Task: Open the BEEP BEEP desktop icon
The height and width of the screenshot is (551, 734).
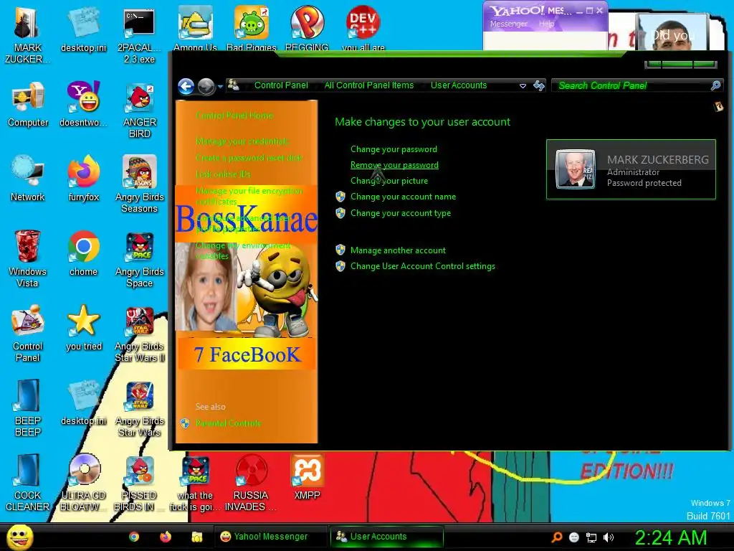Action: click(28, 408)
